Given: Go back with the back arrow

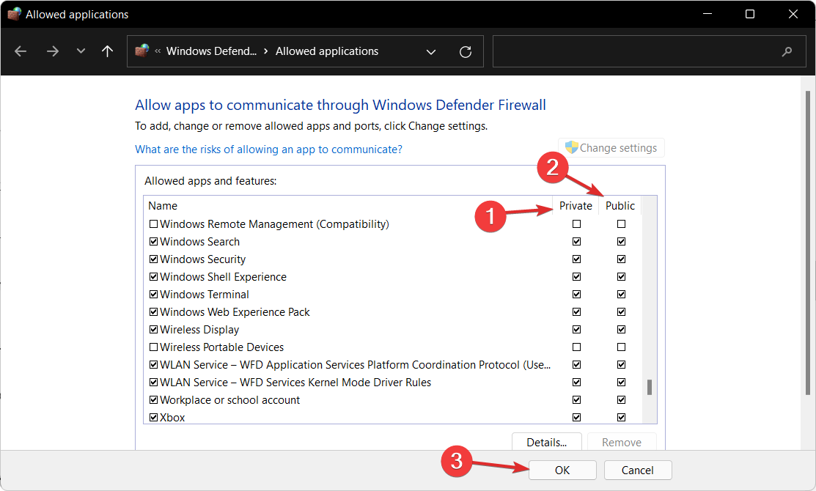Looking at the screenshot, I should [x=21, y=51].
